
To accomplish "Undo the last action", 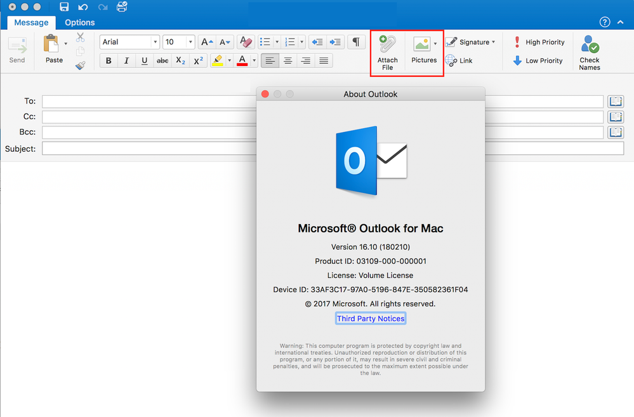I will [83, 7].
